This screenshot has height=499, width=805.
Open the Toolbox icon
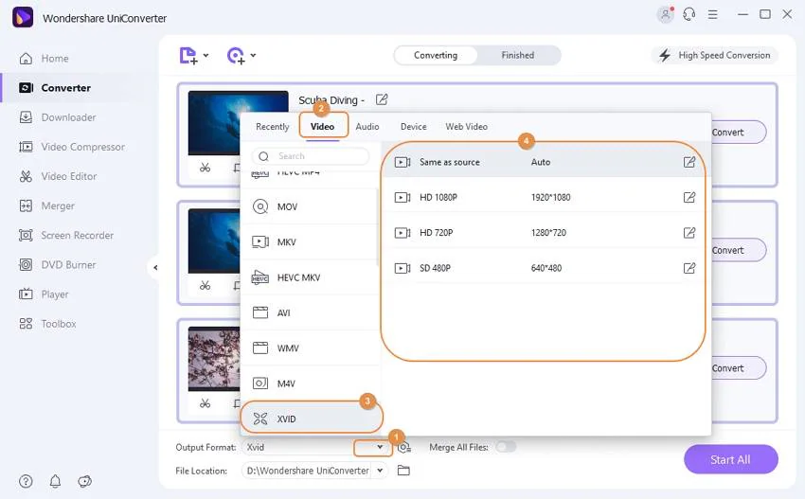click(26, 324)
